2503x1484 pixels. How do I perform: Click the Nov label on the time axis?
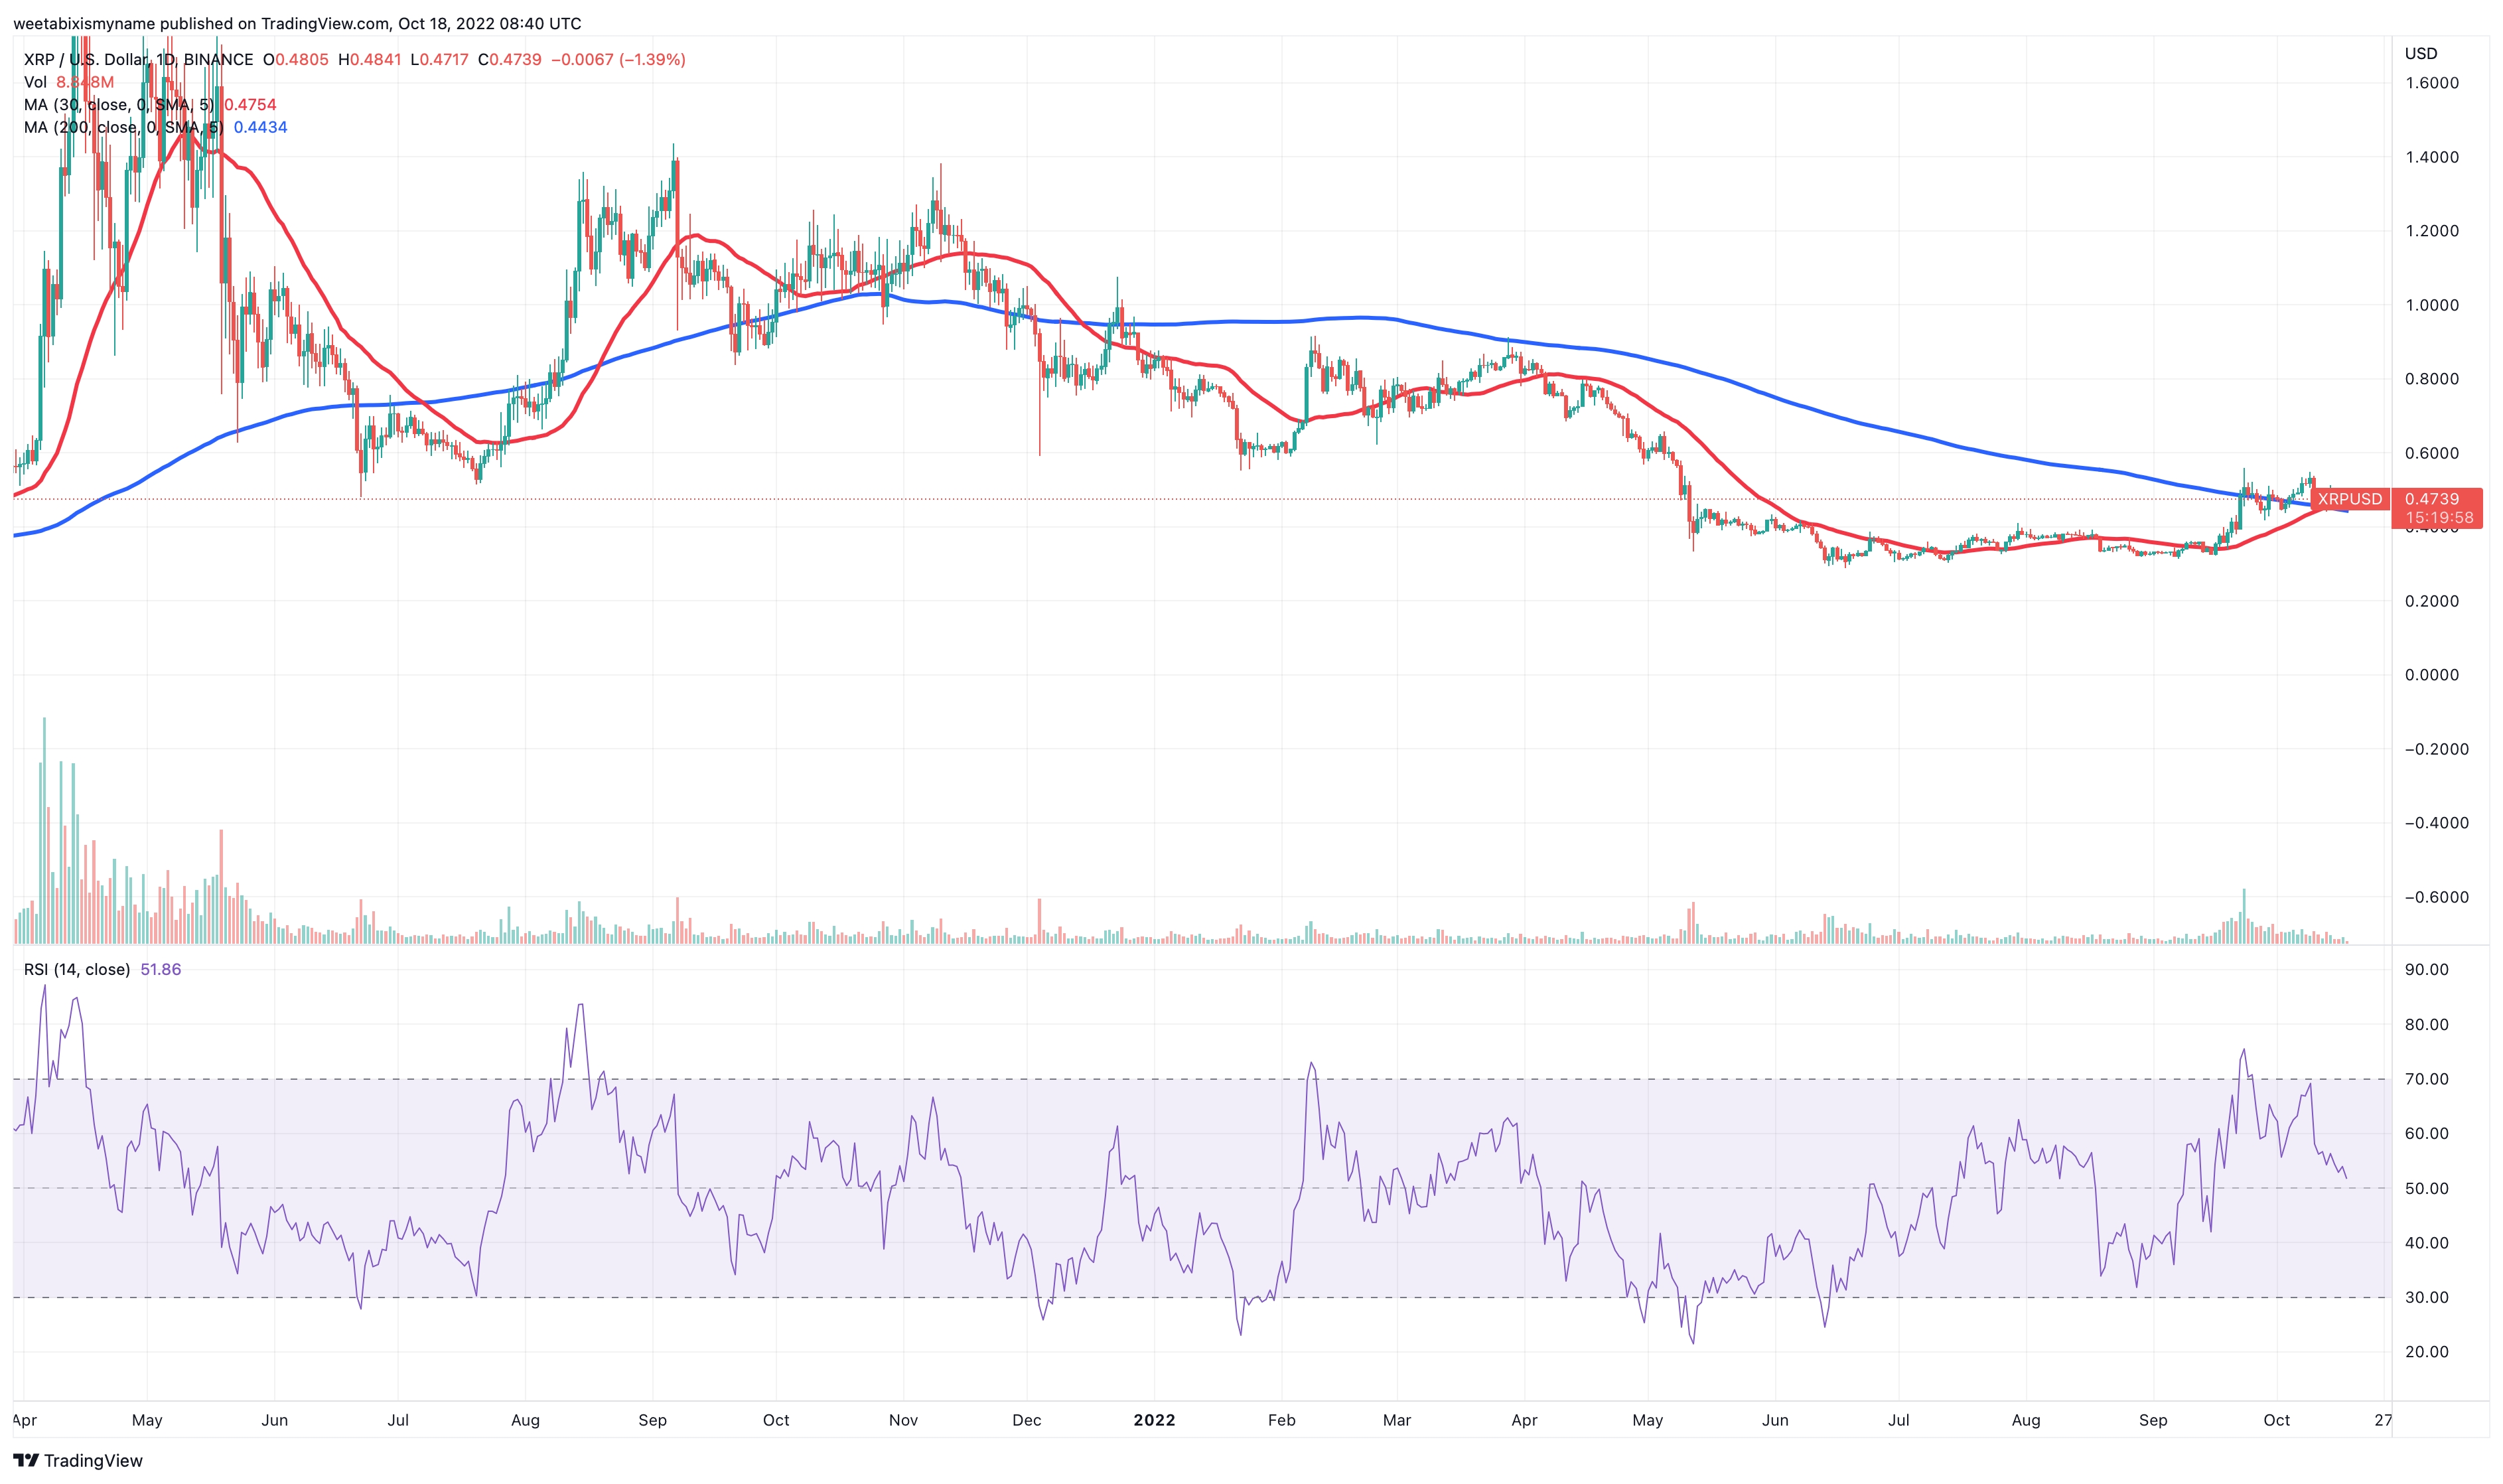(x=904, y=1420)
